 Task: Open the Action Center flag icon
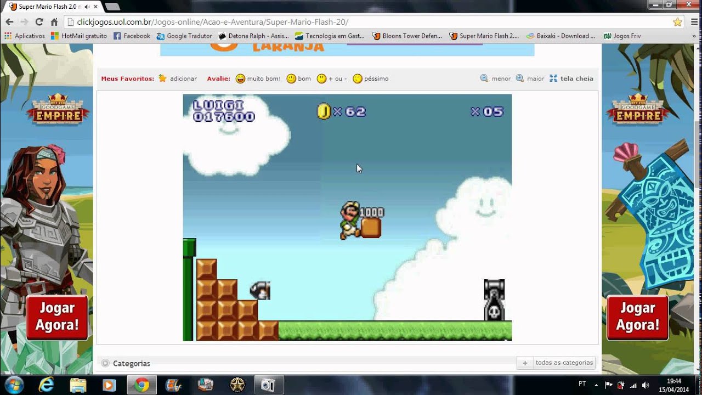click(x=609, y=385)
